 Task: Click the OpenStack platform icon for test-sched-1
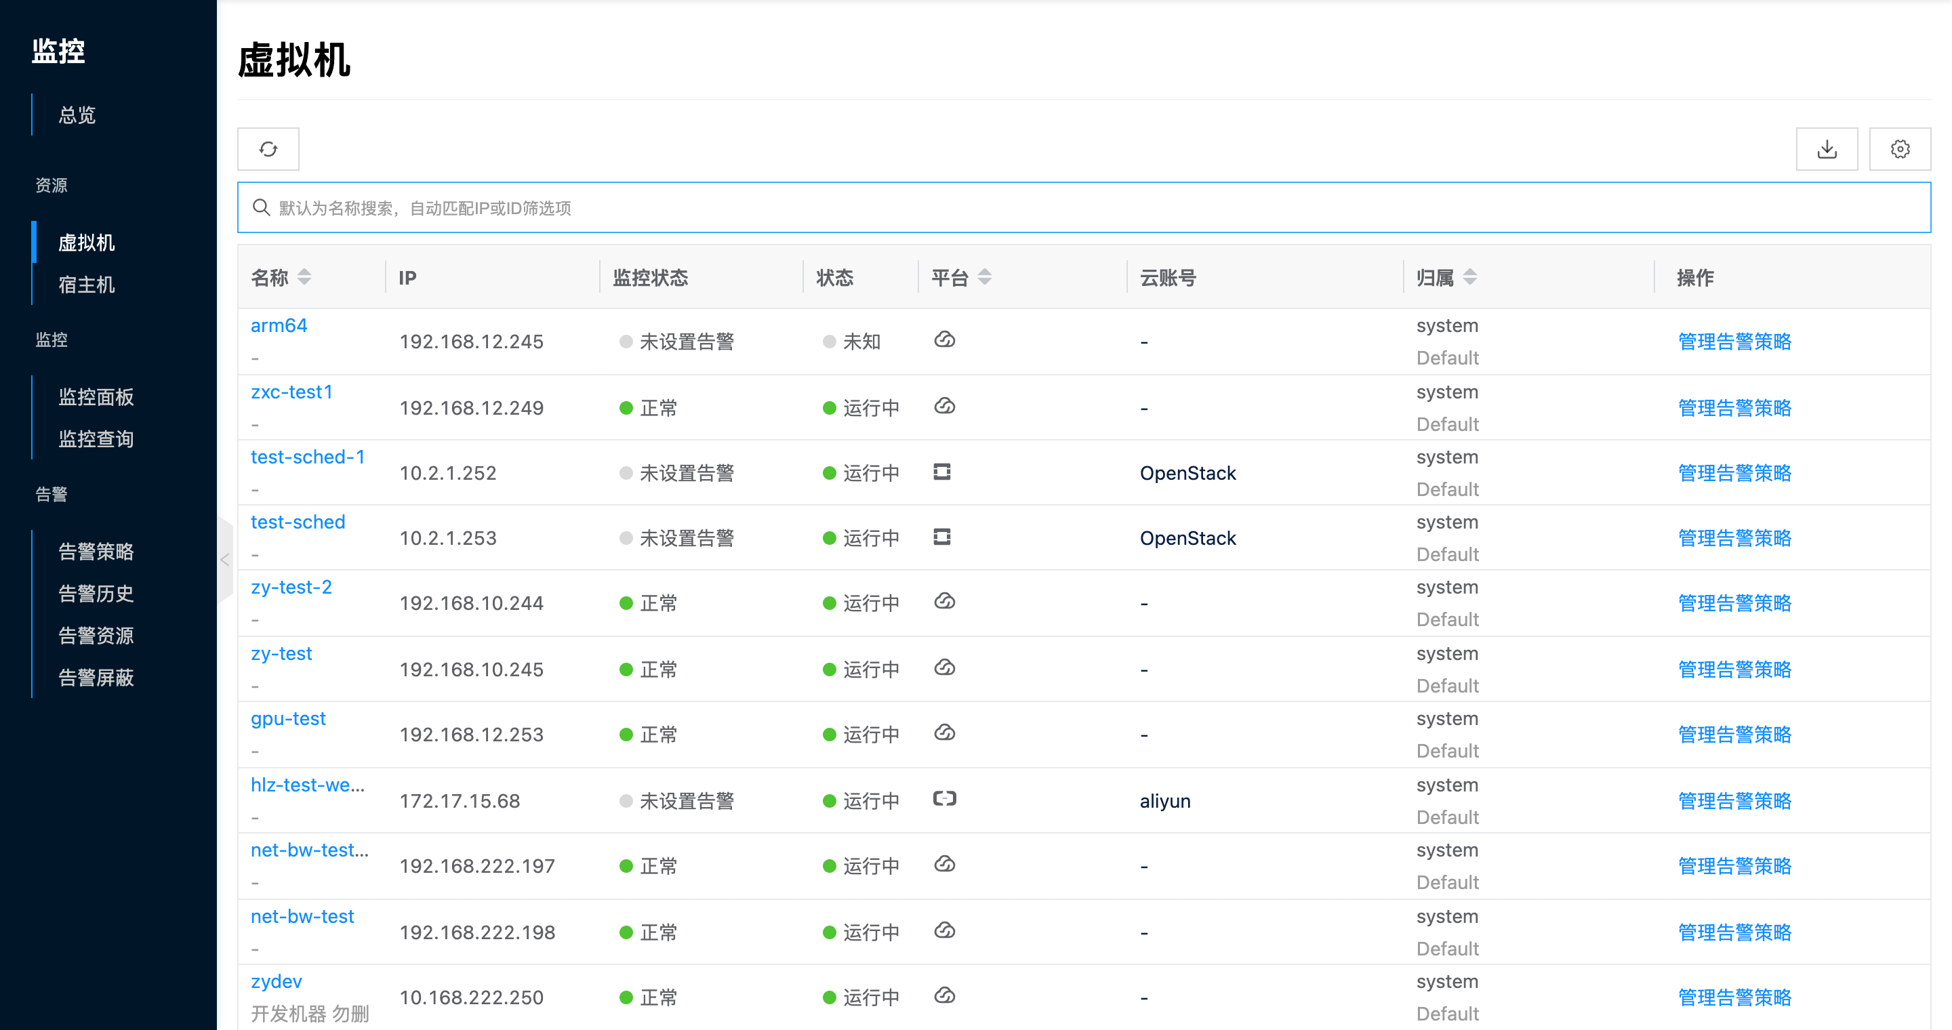[x=941, y=472]
